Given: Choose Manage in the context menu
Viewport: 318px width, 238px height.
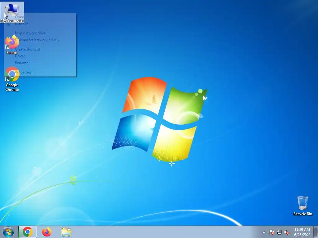Looking at the screenshot, I should pyautogui.click(x=40, y=24).
